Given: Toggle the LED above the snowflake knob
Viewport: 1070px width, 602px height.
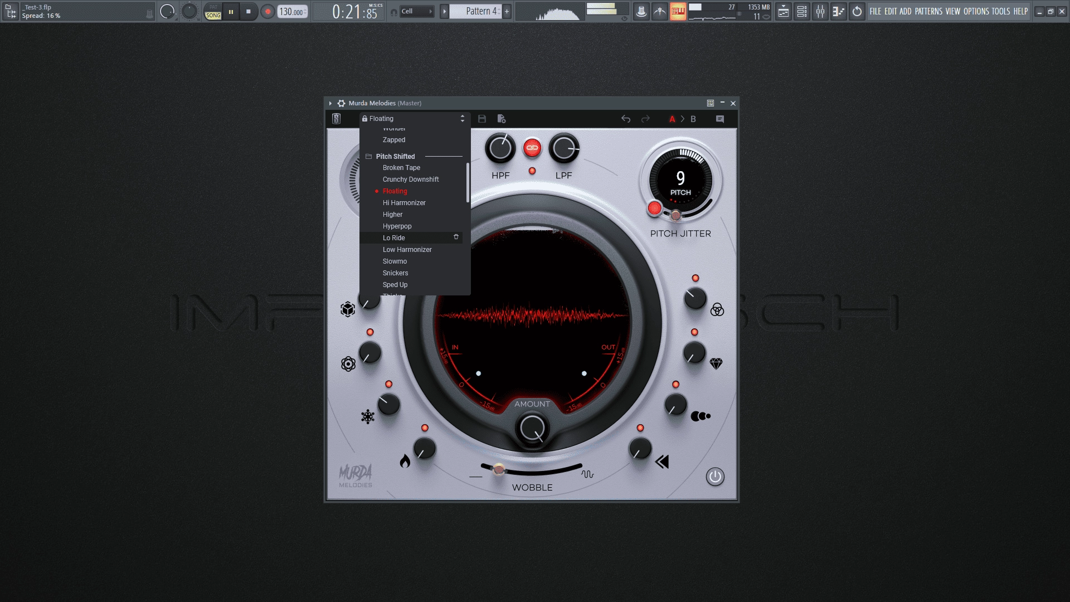Looking at the screenshot, I should [x=389, y=384].
